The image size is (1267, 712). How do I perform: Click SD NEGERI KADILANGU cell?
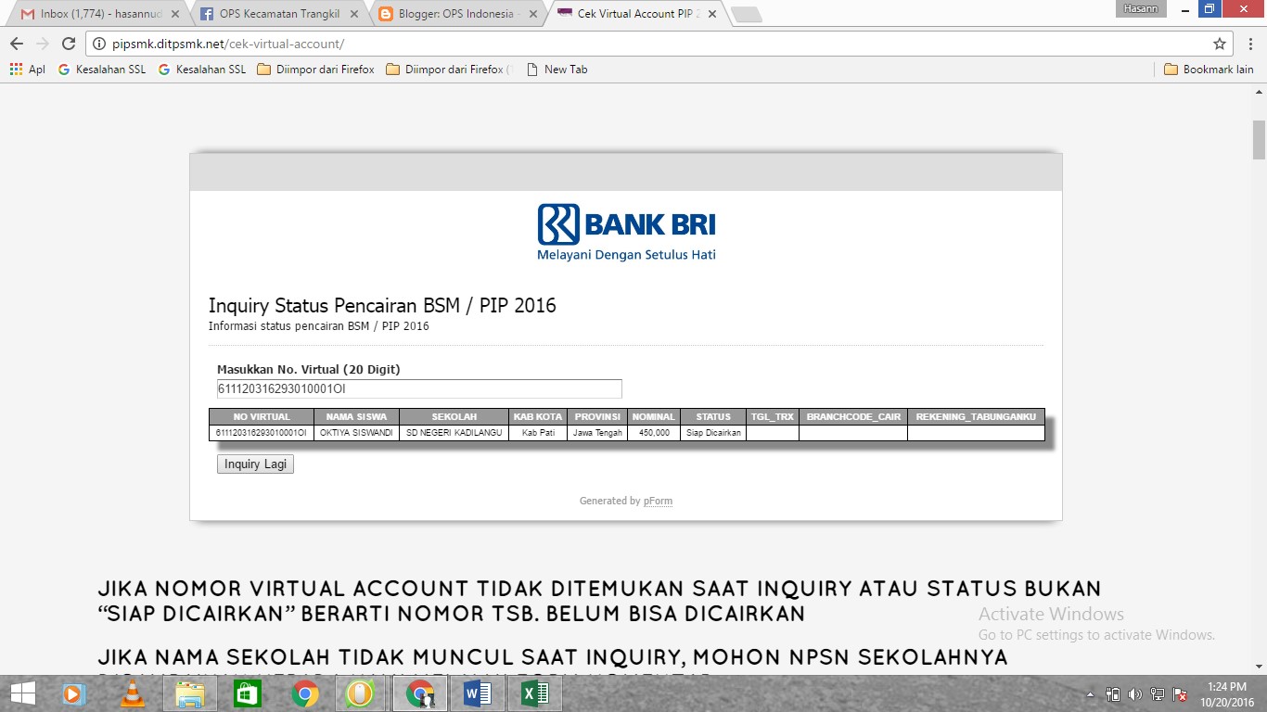coord(454,433)
